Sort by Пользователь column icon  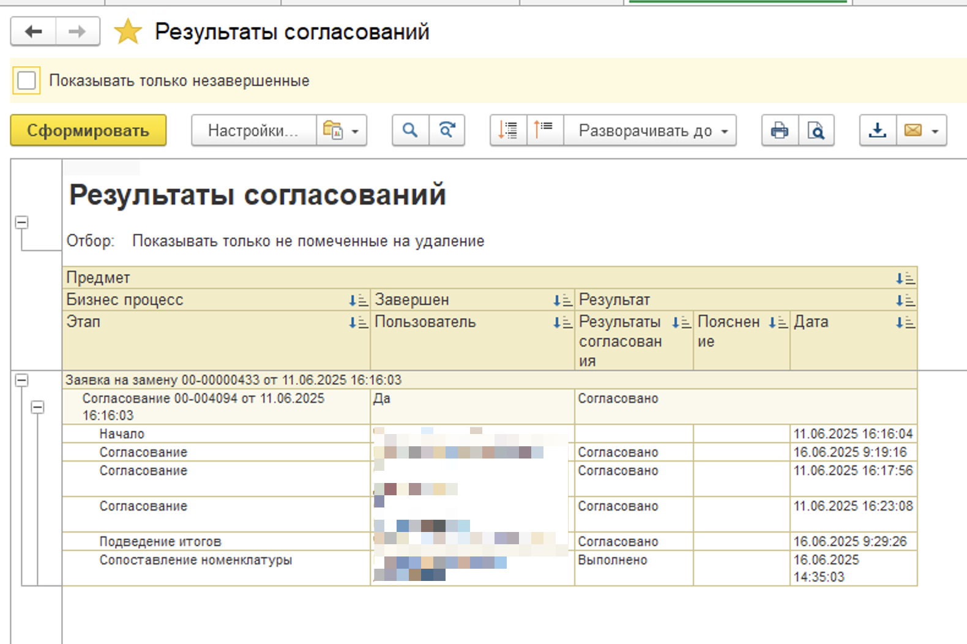[562, 323]
